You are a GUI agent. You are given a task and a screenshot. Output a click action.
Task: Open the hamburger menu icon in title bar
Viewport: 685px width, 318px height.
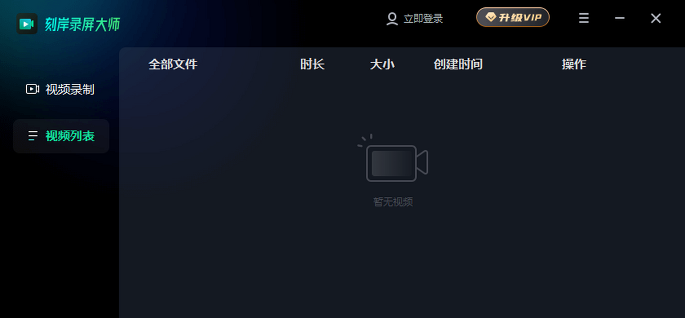click(584, 18)
